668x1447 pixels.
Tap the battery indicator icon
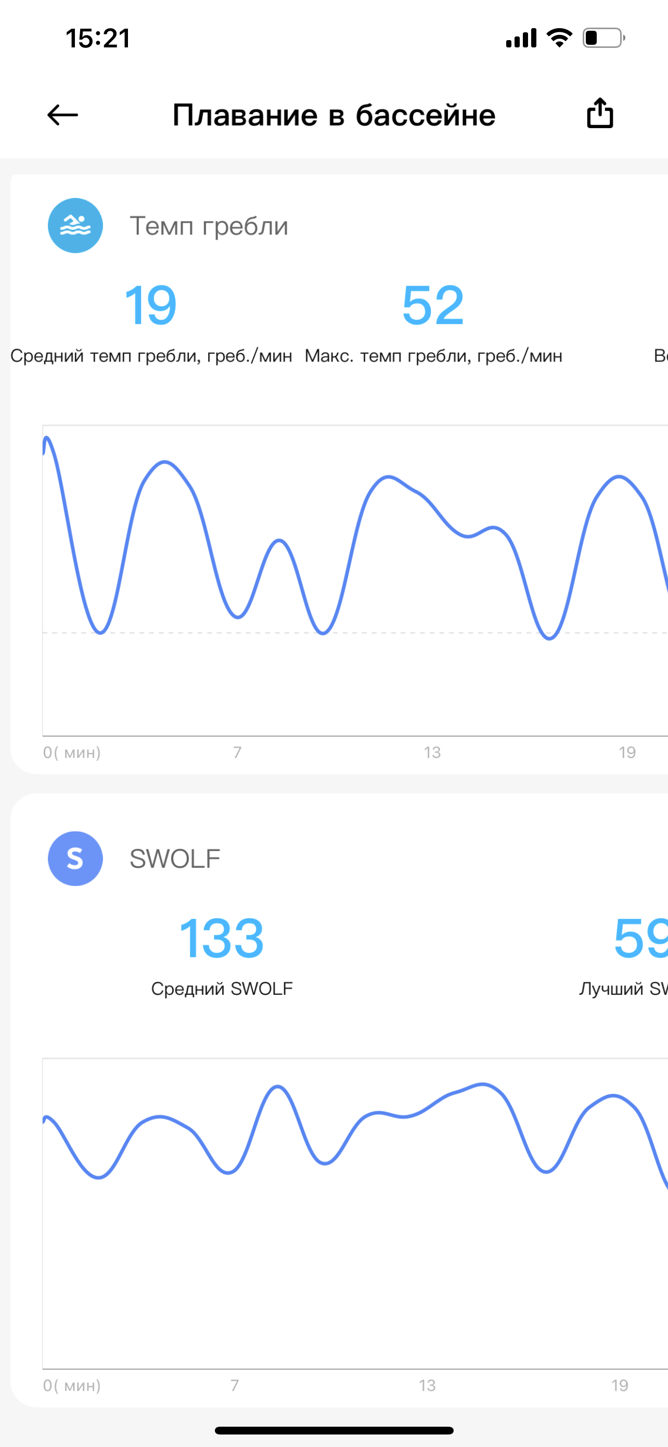coord(603,38)
